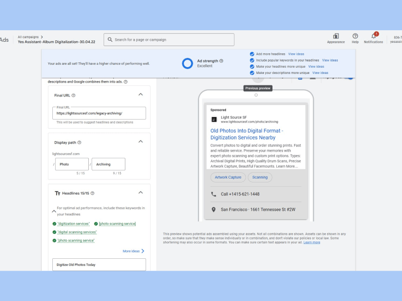
Task: Open the Appearance settings icon
Action: 336,36
